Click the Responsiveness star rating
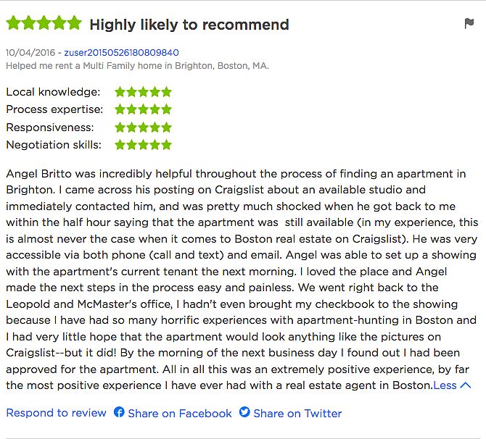 pyautogui.click(x=143, y=127)
